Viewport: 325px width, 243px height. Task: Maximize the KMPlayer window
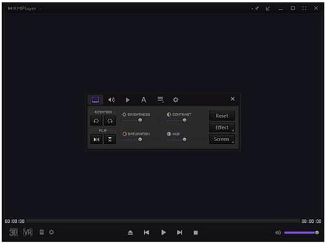[x=292, y=8]
